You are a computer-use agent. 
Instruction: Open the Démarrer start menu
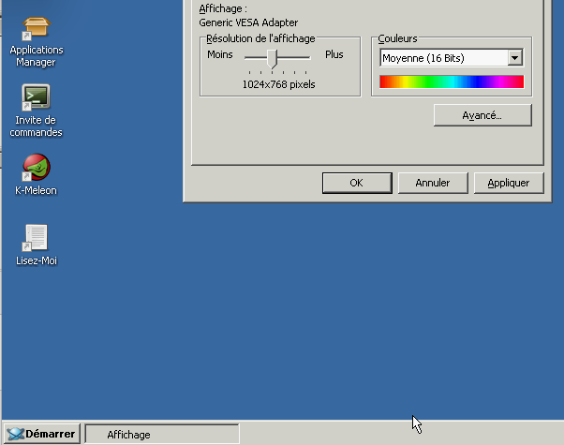[x=42, y=434]
